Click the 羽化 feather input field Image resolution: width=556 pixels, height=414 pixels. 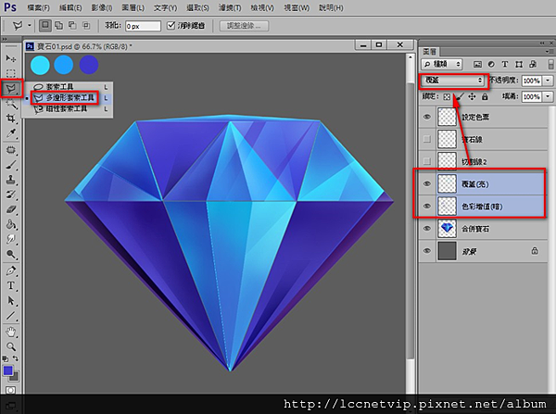click(142, 26)
